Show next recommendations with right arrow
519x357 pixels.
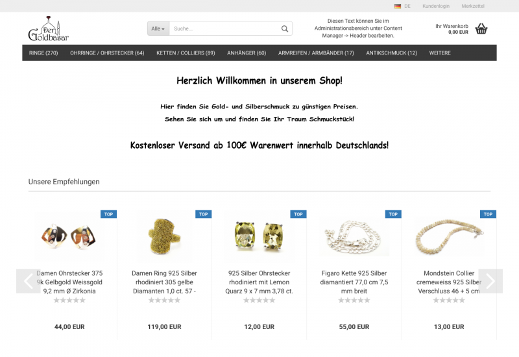(490, 281)
